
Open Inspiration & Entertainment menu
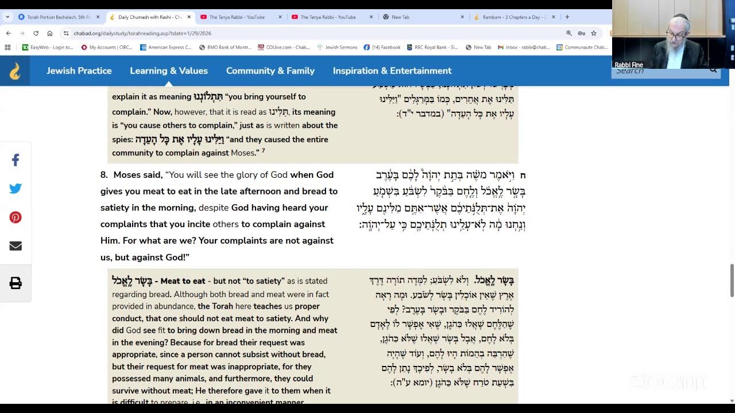(x=392, y=71)
